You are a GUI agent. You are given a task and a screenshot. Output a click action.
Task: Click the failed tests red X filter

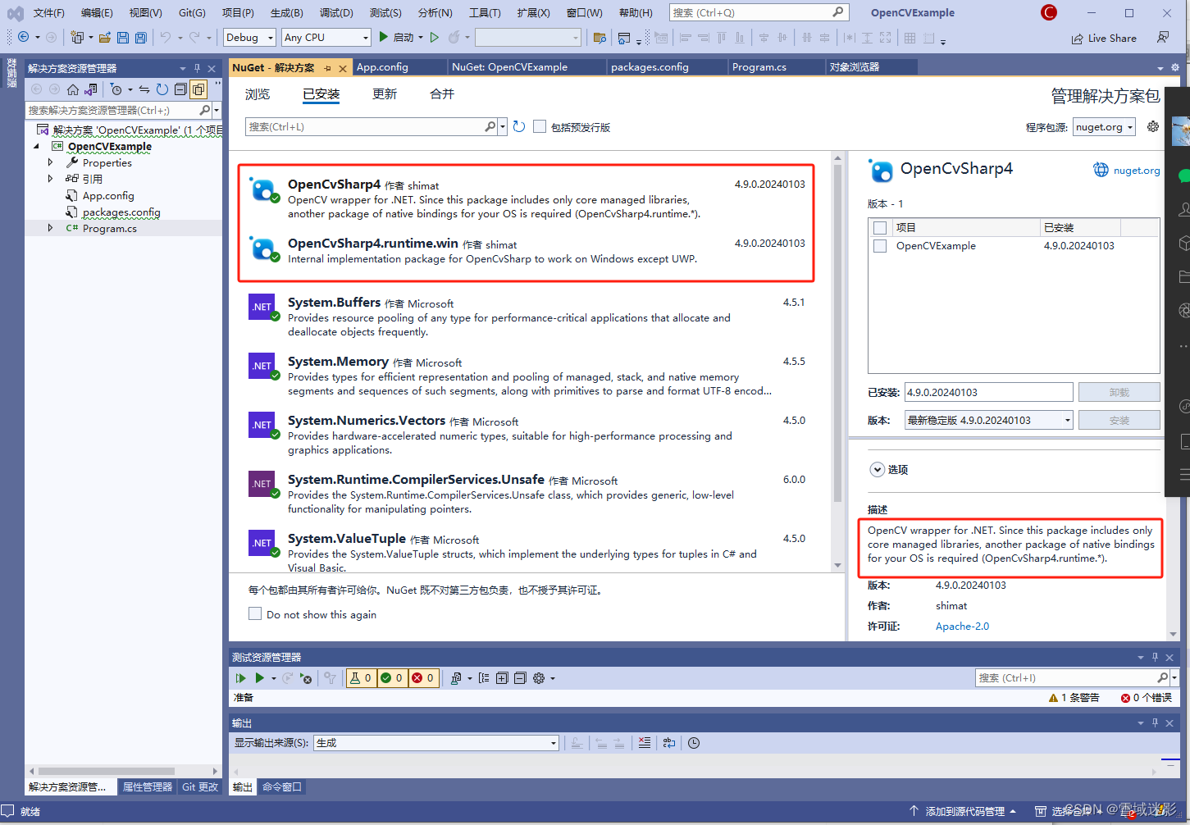click(423, 678)
